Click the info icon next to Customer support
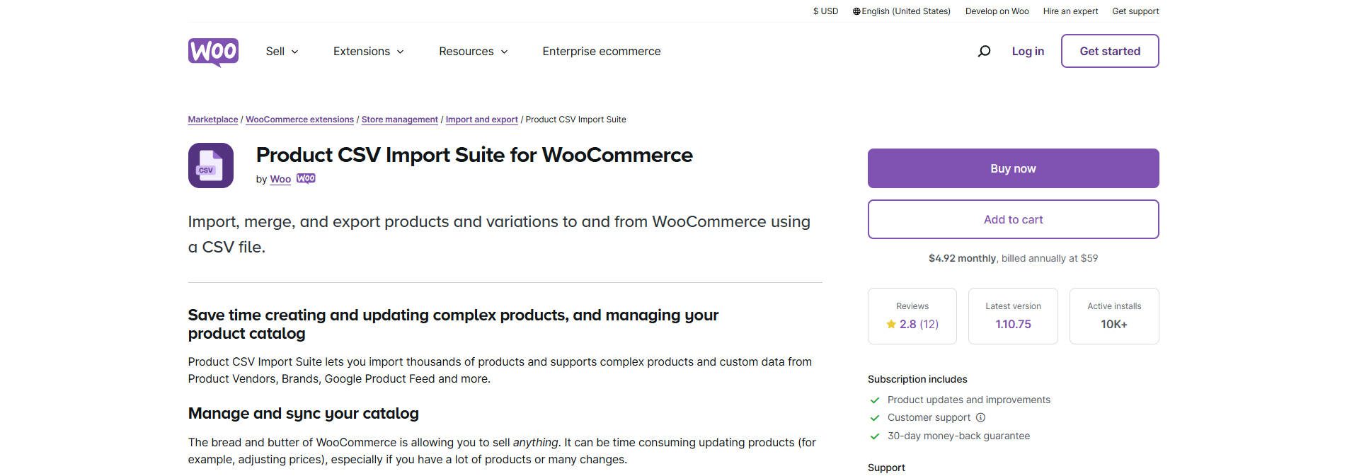The width and height of the screenshot is (1347, 476). [980, 417]
